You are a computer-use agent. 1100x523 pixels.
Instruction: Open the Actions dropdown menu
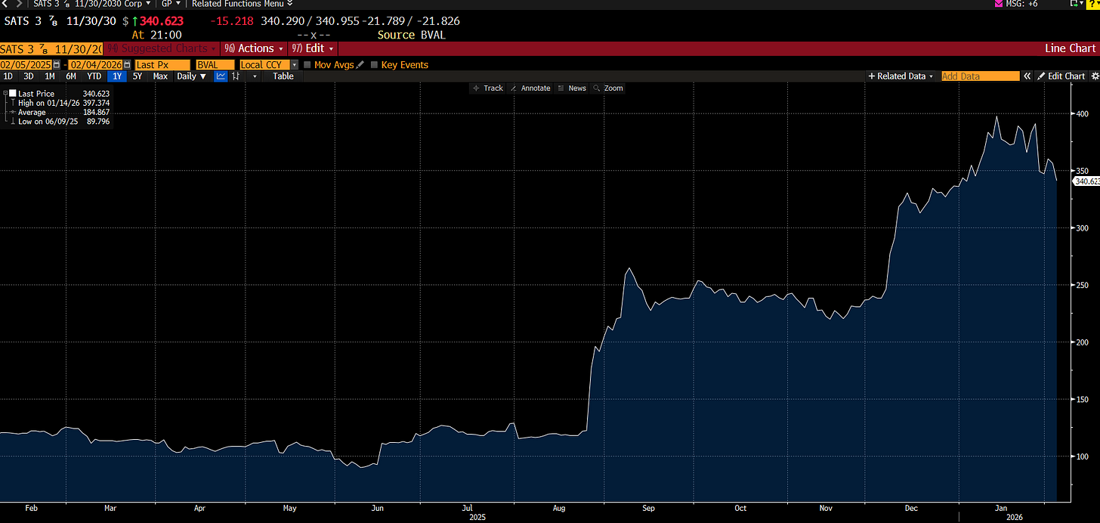click(x=254, y=48)
